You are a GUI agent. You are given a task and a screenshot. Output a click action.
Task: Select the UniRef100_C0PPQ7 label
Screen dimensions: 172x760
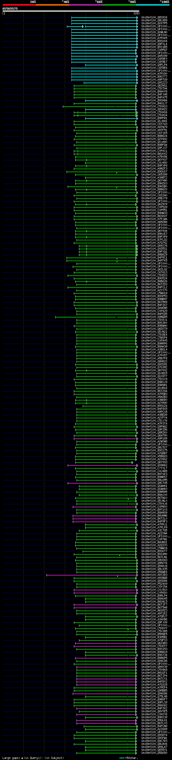click(154, 50)
